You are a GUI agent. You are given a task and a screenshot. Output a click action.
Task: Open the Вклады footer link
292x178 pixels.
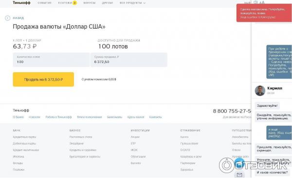[x=18, y=163]
